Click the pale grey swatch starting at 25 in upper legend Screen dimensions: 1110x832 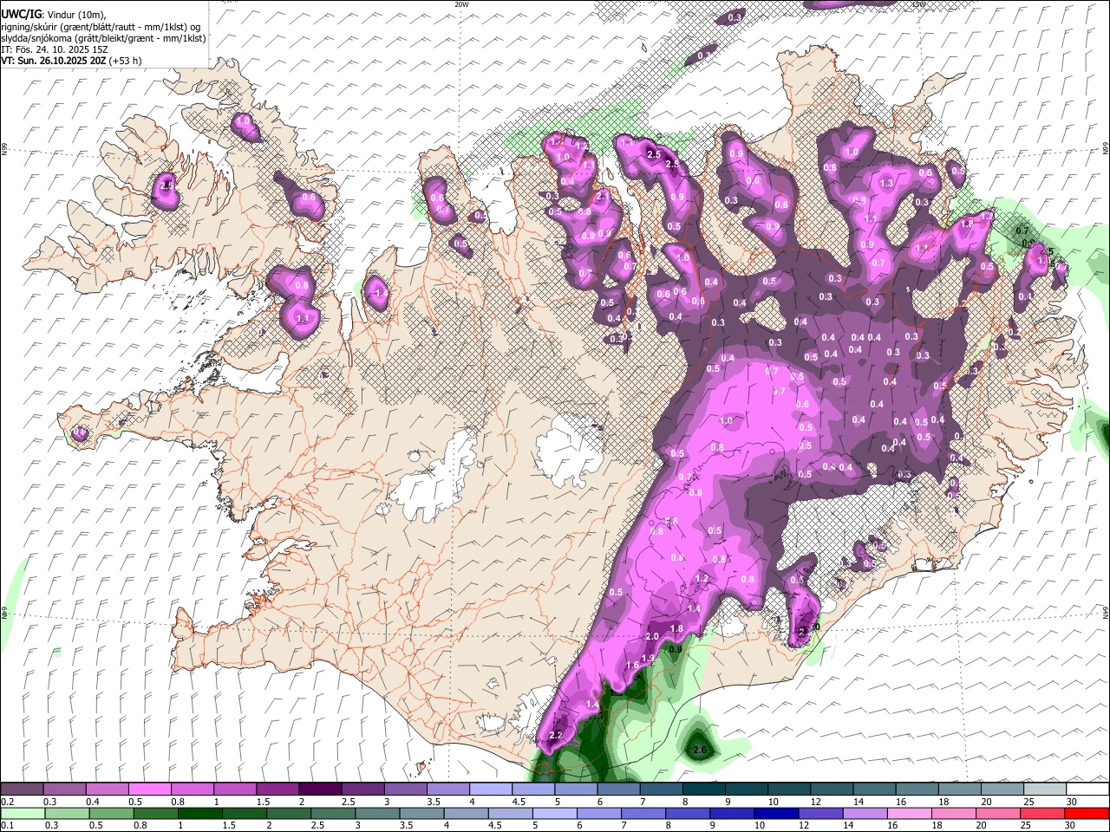pos(1046,790)
